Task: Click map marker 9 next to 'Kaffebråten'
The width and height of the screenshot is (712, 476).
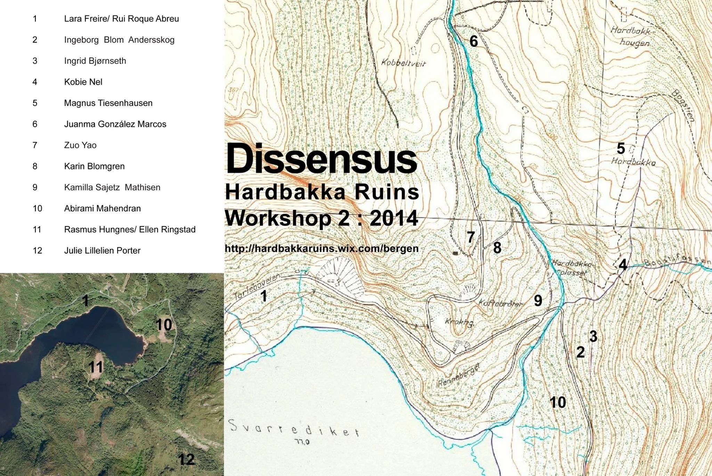Action: point(538,301)
